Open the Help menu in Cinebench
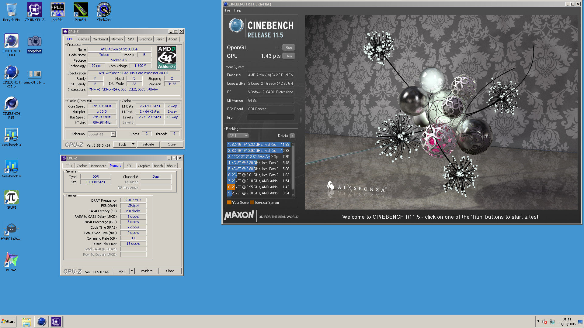 (x=238, y=10)
